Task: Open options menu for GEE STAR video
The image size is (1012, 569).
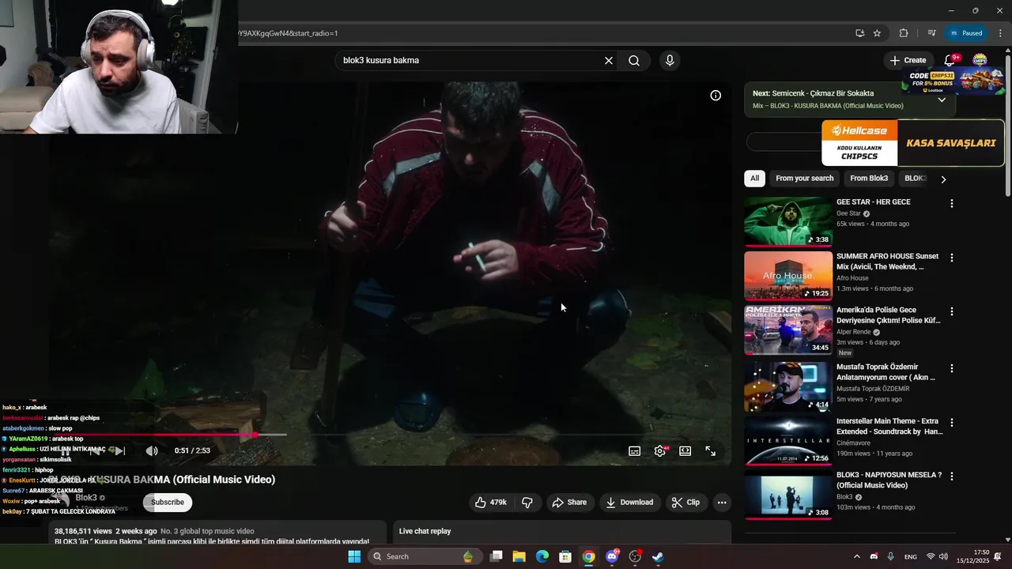Action: click(952, 203)
